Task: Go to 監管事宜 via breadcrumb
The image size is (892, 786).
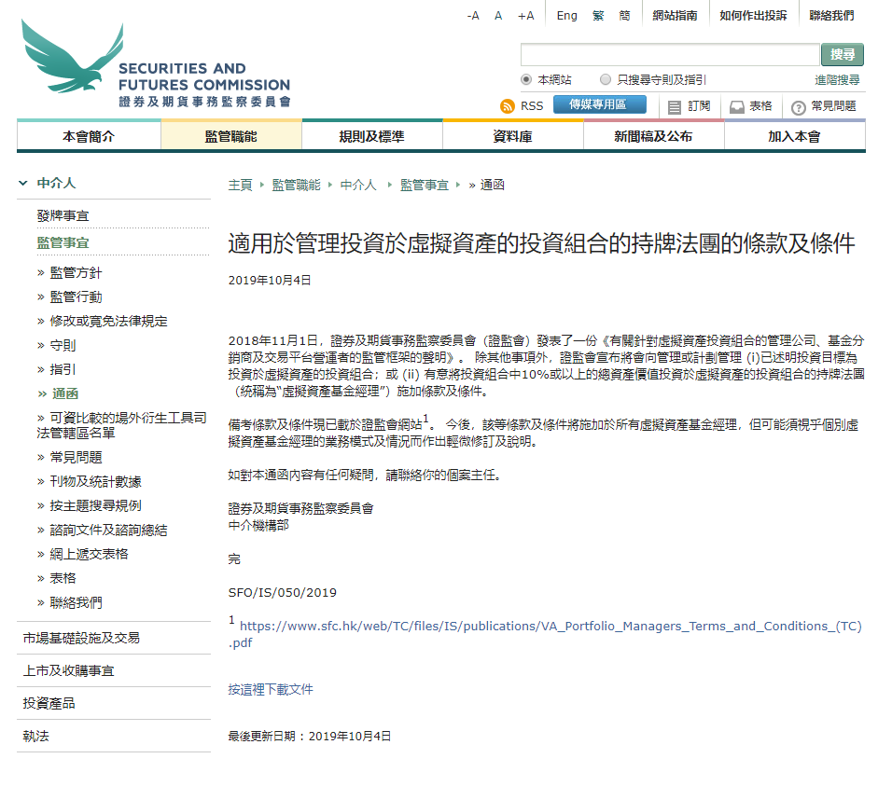Action: 425,186
